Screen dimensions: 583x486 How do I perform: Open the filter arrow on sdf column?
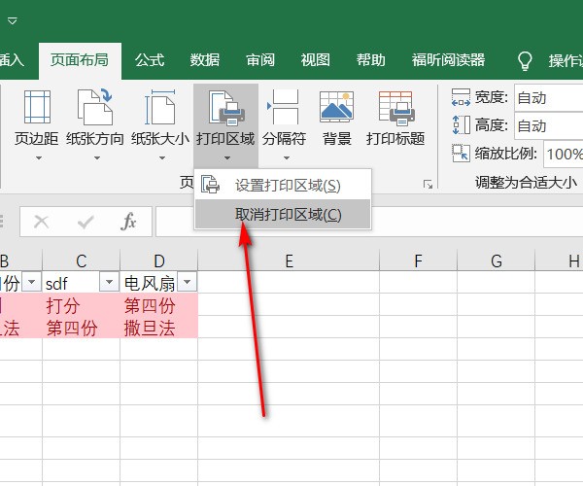tap(109, 282)
